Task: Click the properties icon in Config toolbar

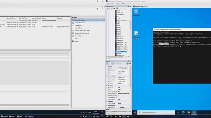Action: 112,63
